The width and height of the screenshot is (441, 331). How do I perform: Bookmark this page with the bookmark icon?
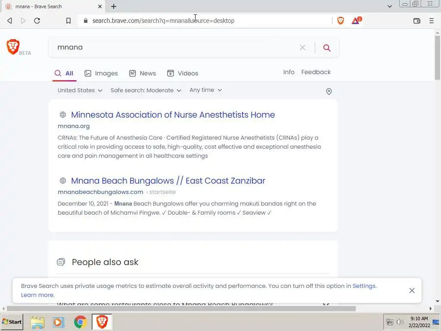[x=68, y=21]
